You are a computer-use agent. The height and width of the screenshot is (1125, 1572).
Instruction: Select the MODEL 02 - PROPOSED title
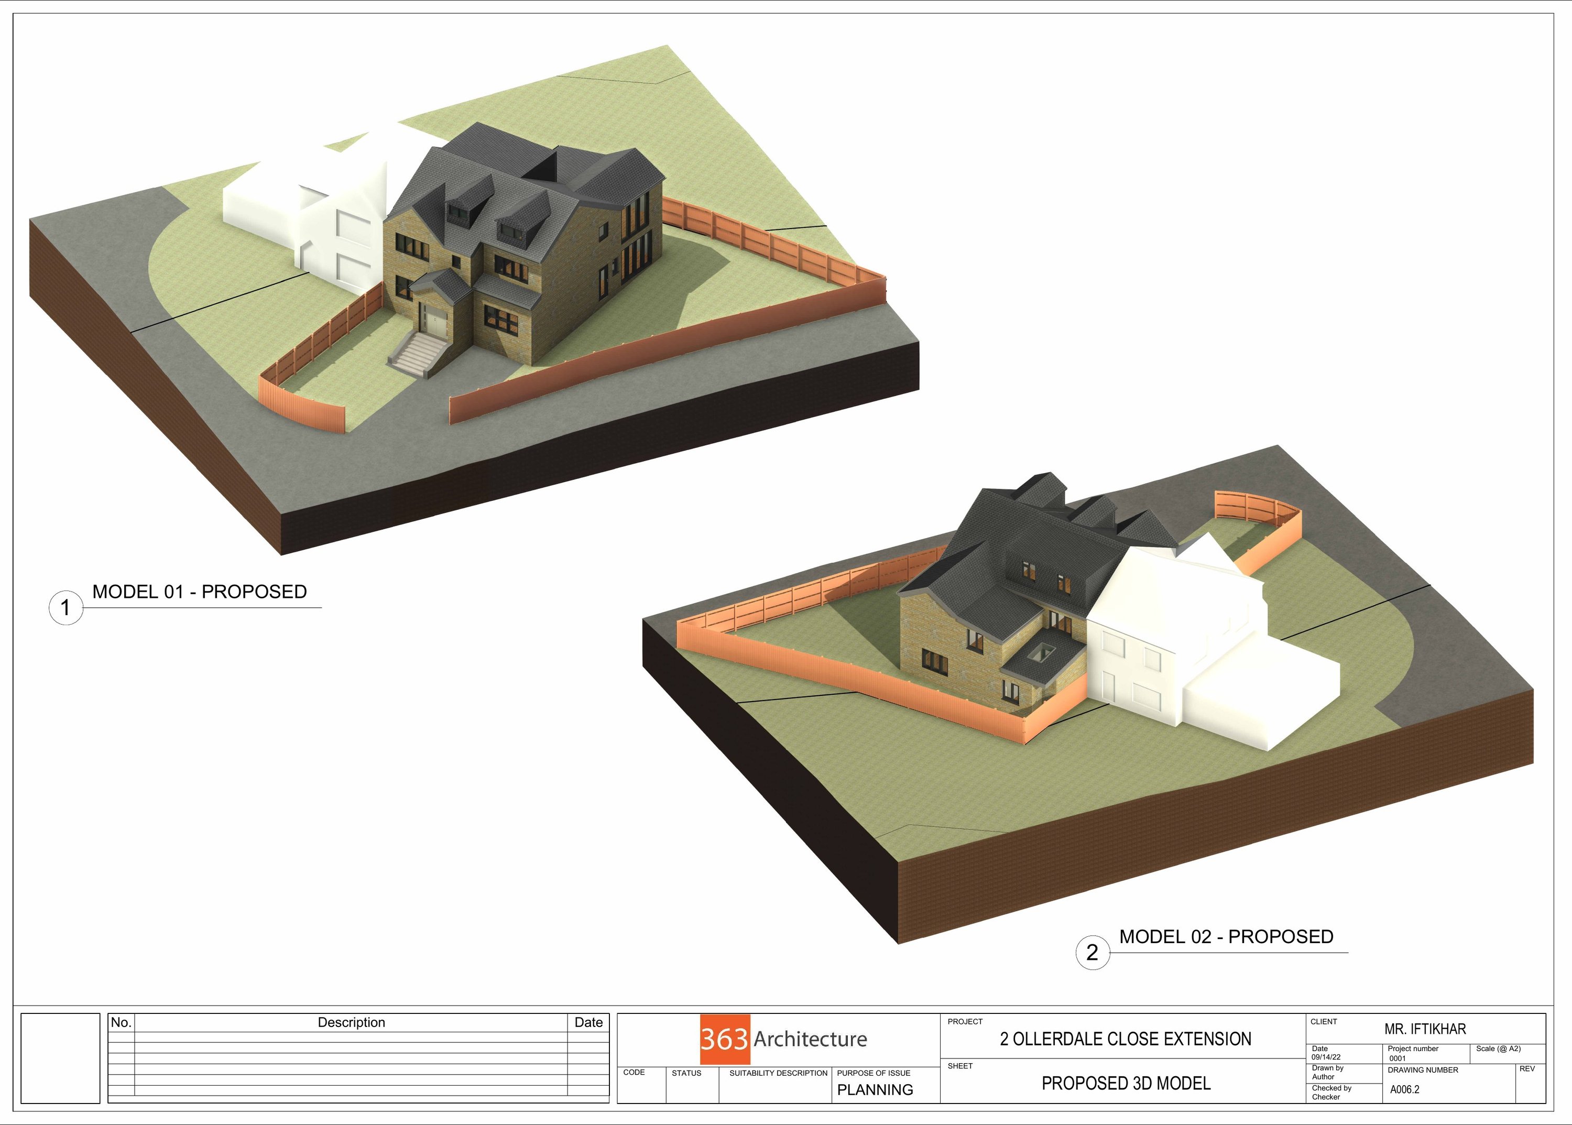(x=1226, y=936)
